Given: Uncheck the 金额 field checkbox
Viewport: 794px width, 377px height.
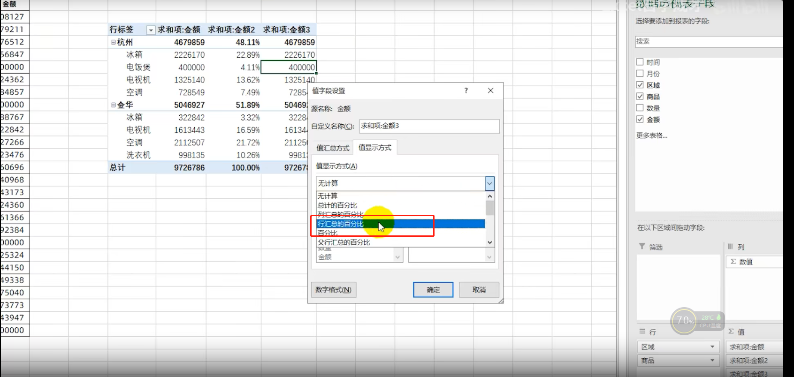Looking at the screenshot, I should (640, 119).
